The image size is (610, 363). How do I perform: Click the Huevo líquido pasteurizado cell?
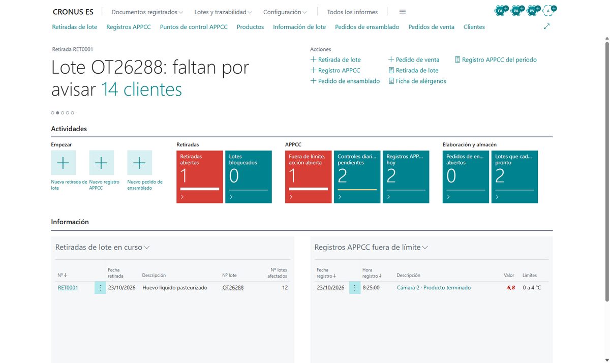pos(175,288)
